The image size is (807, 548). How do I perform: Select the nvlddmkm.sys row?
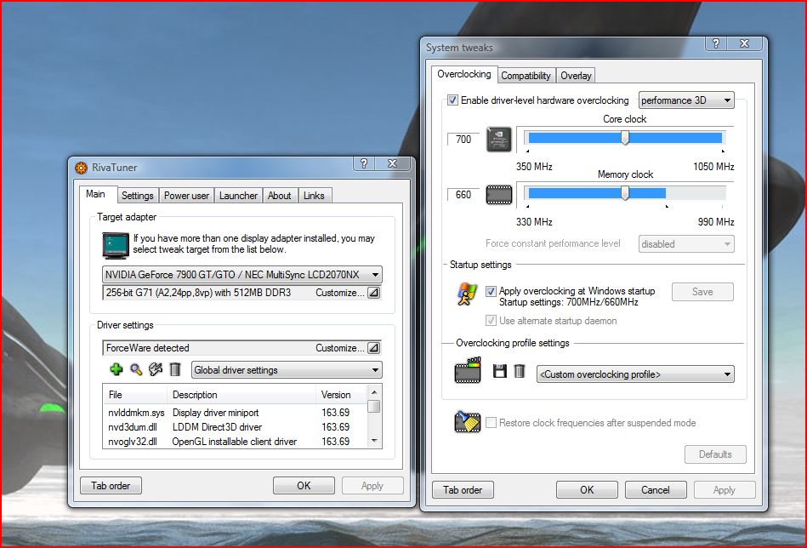click(x=236, y=413)
